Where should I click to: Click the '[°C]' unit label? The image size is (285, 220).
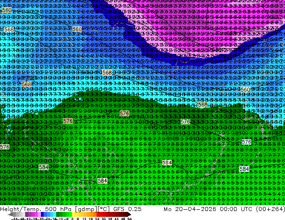click(x=103, y=209)
